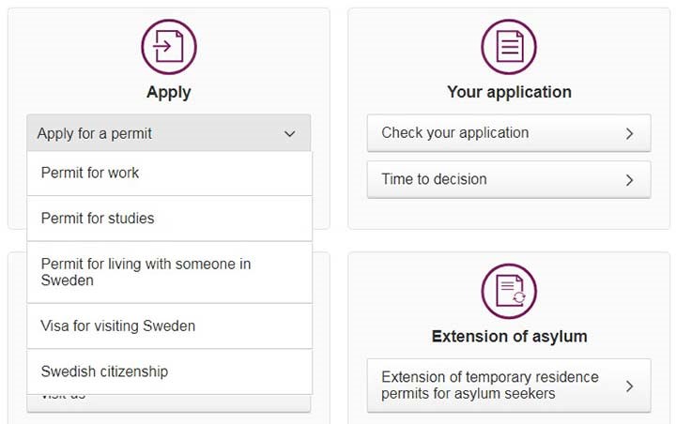The image size is (676, 424).
Task: Open Extension of temporary residence permits link
Action: [509, 386]
